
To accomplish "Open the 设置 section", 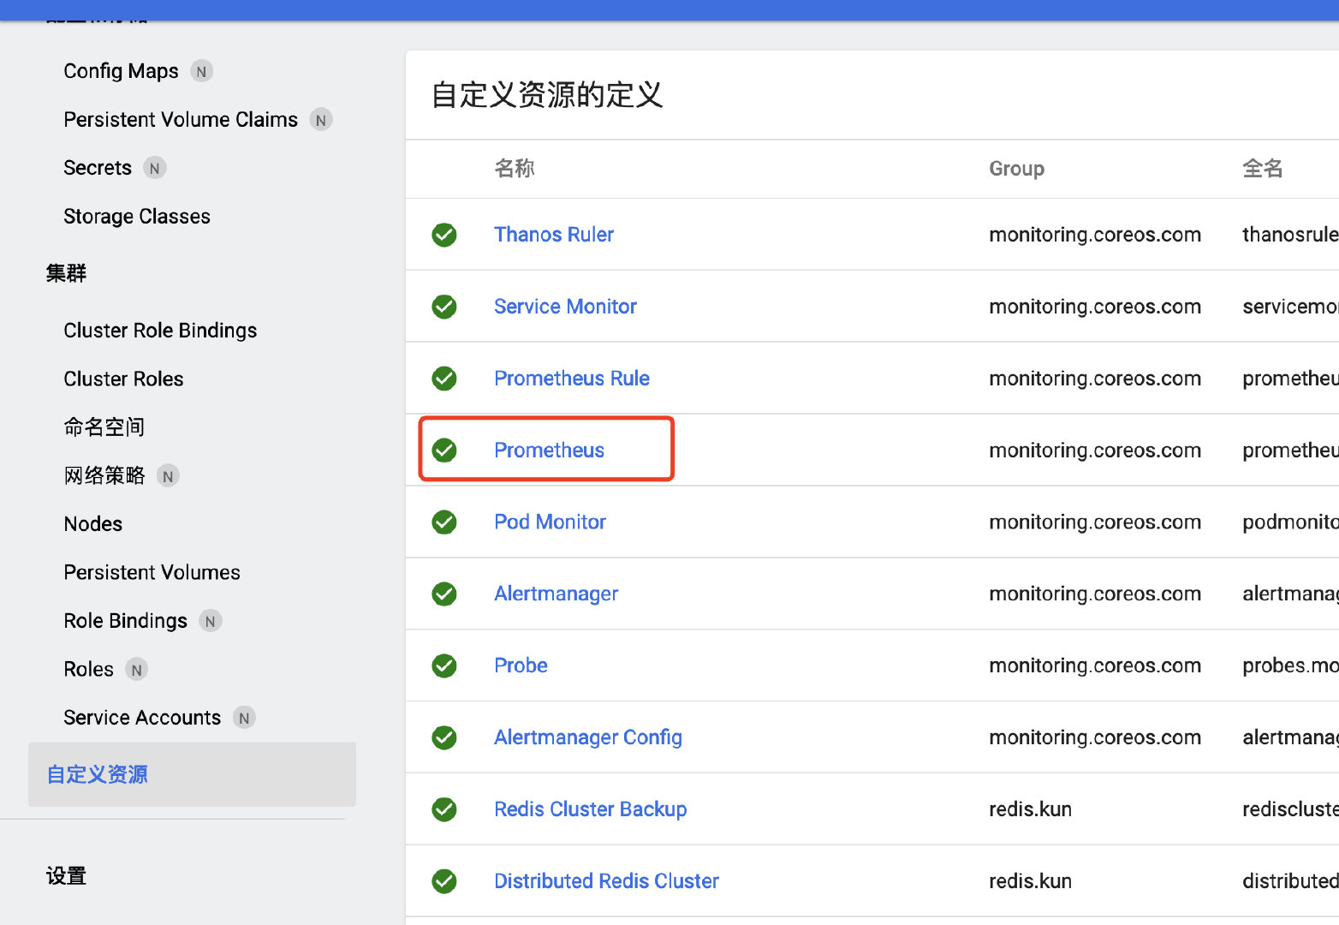I will click(x=66, y=875).
